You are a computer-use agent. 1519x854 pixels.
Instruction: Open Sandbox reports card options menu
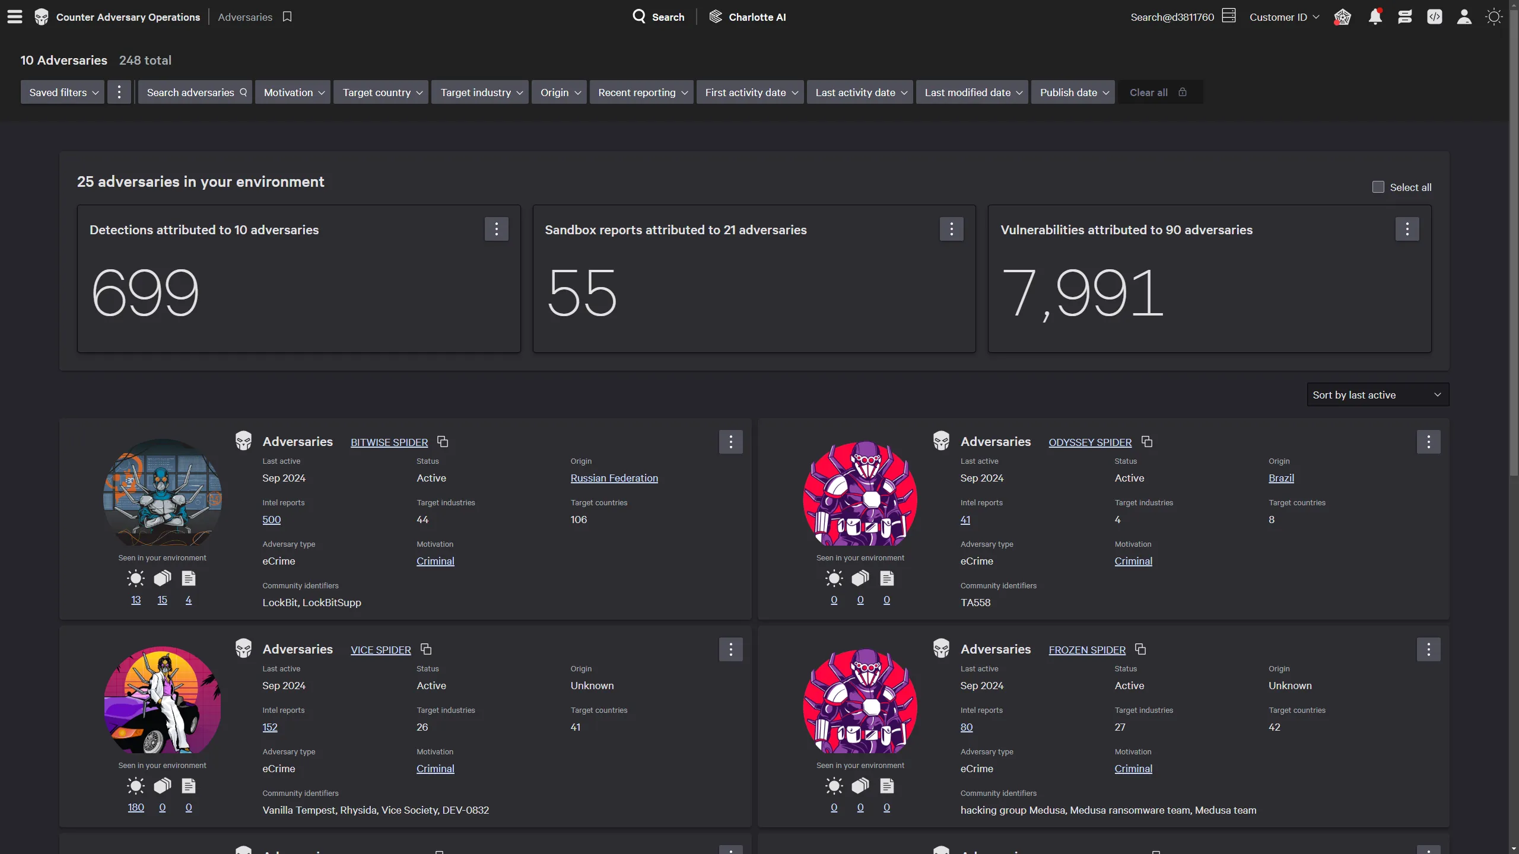952,229
